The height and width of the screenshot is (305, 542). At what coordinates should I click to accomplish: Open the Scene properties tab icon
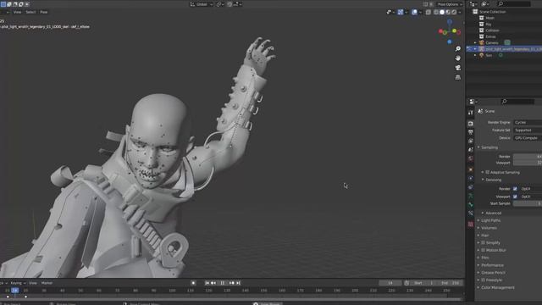point(471,150)
